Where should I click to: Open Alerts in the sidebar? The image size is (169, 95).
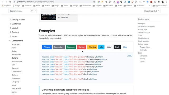14,48
